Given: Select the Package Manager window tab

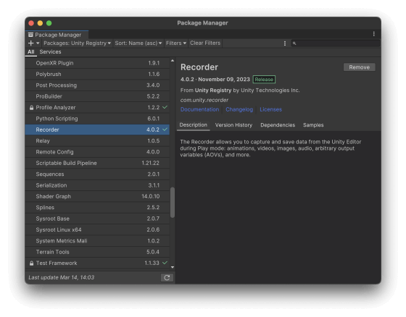Looking at the screenshot, I should tap(57, 35).
